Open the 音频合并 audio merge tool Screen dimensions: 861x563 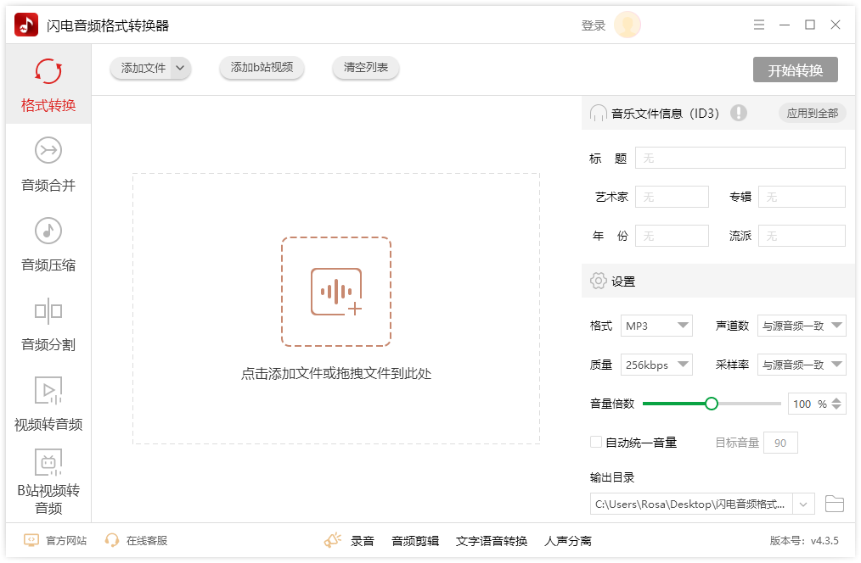point(48,164)
